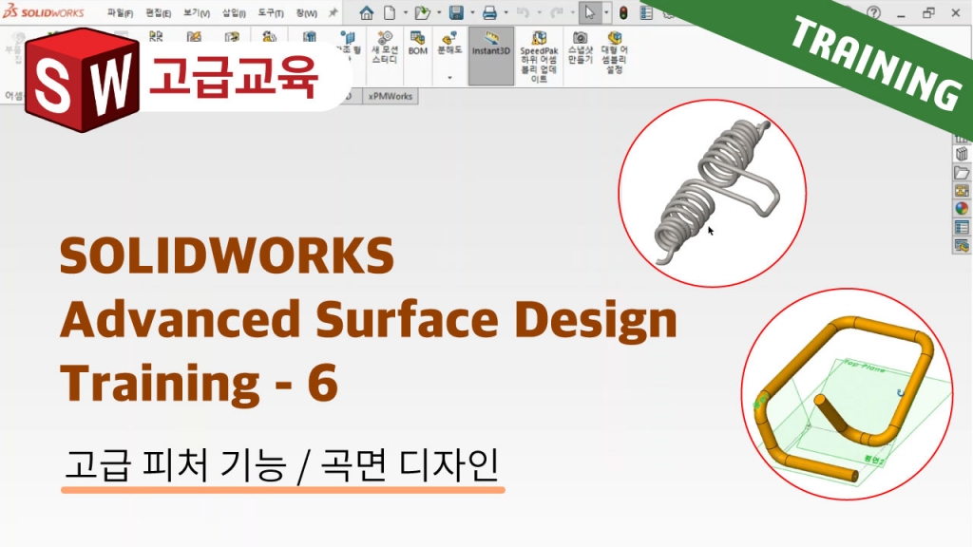The width and height of the screenshot is (973, 547).
Task: Open the Design Library task pane tab
Action: coord(962,154)
